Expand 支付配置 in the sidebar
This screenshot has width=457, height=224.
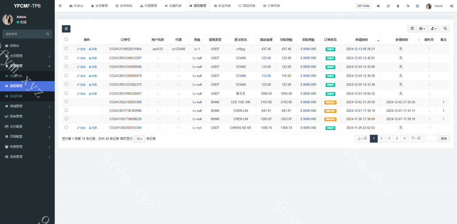pos(27,127)
